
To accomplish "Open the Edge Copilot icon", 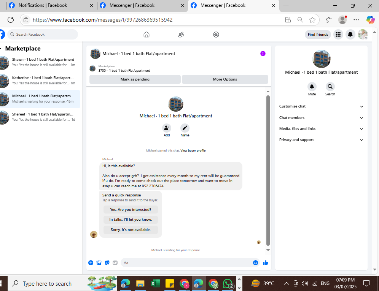I will point(370,20).
